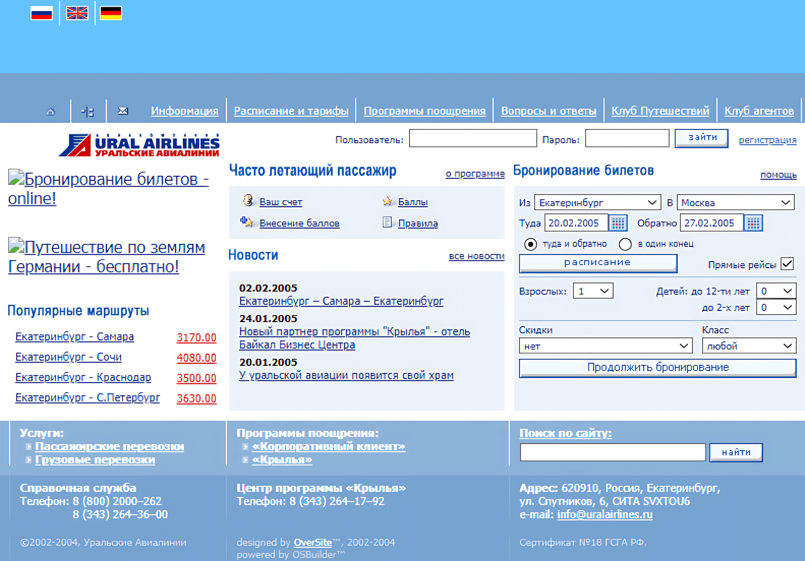The height and width of the screenshot is (561, 805).
Task: Open Расписание и тарифы menu
Action: coord(291,111)
